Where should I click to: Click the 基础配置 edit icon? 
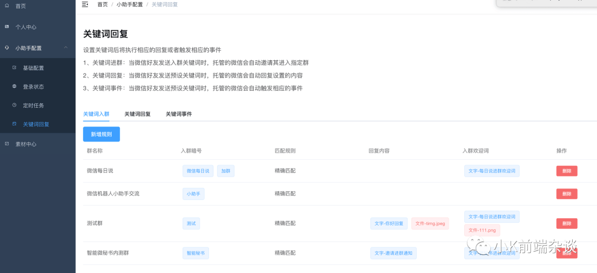[x=14, y=68]
